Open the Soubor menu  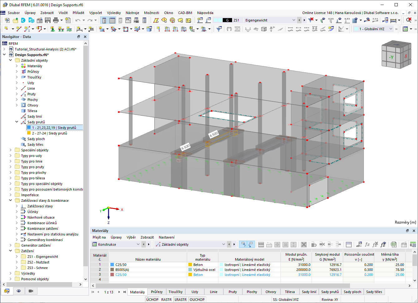(14, 13)
